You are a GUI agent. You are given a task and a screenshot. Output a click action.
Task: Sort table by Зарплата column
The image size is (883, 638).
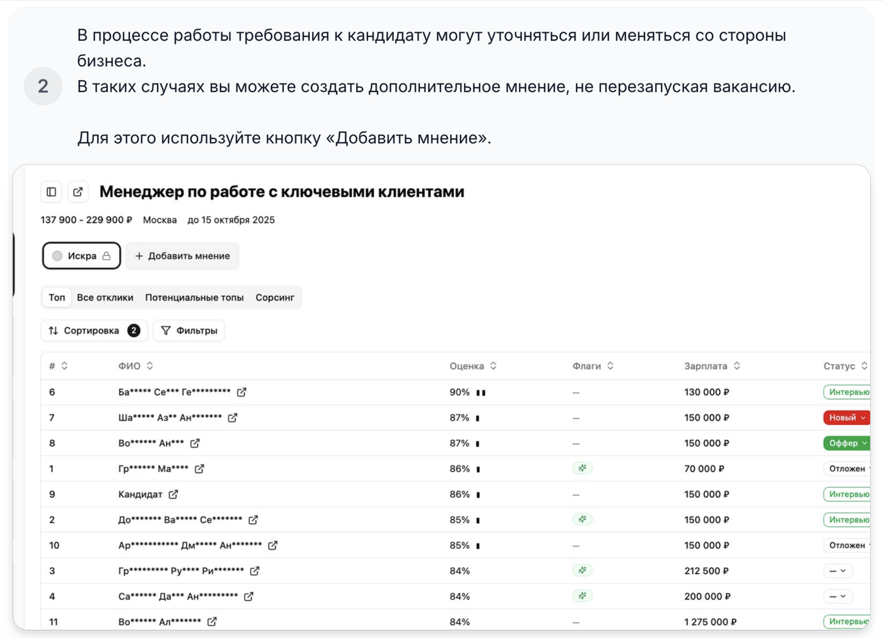[737, 366]
